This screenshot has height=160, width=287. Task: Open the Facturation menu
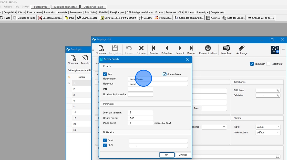click(x=49, y=12)
